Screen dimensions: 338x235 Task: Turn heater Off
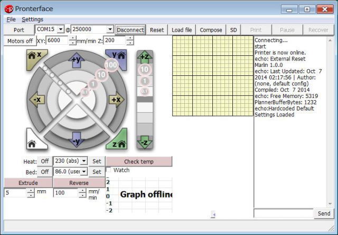45,161
